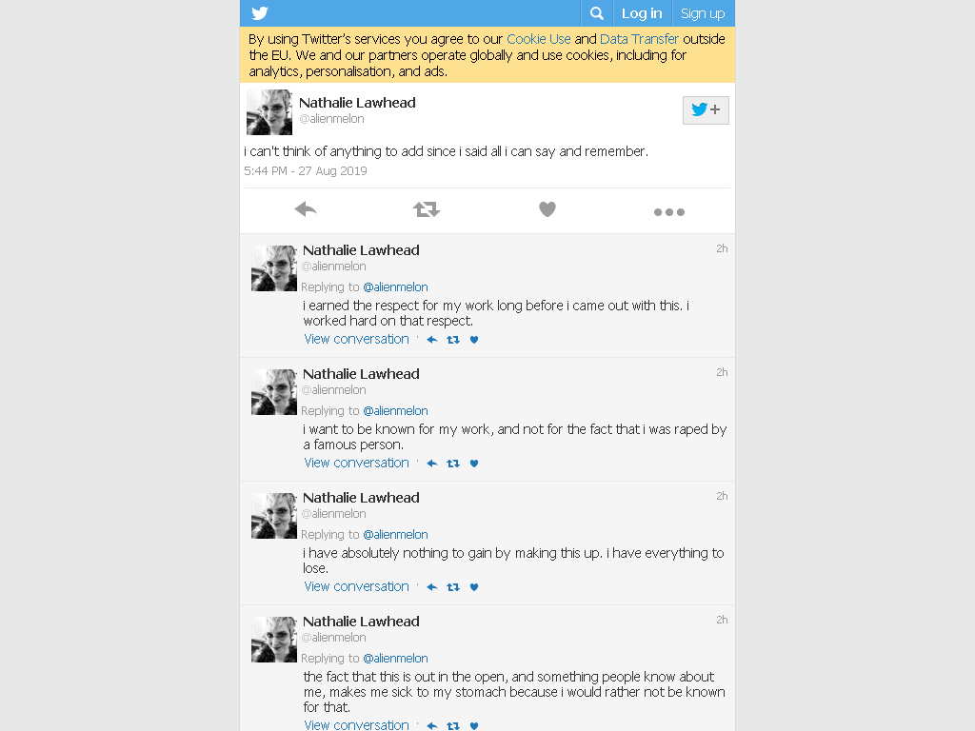Click the Twitter bird home icon
The width and height of the screenshot is (975, 731).
259,13
